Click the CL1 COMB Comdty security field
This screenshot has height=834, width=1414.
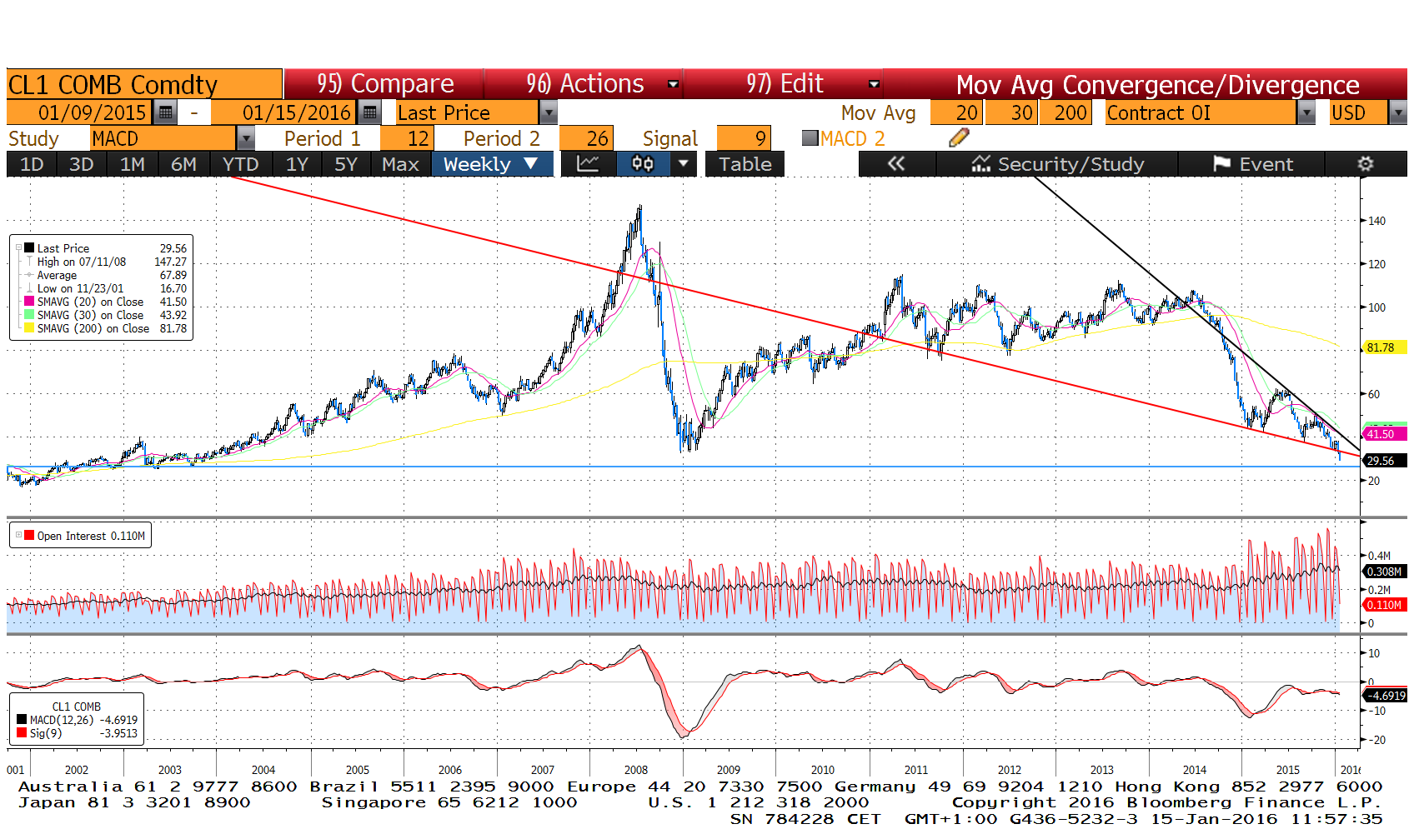click(144, 84)
